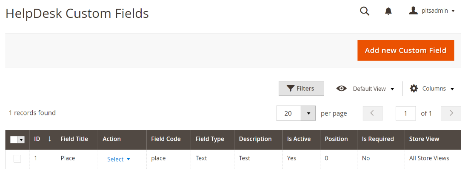Screen dimensions: 468x179
Task: Go to the previous page arrow
Action: tap(373, 113)
